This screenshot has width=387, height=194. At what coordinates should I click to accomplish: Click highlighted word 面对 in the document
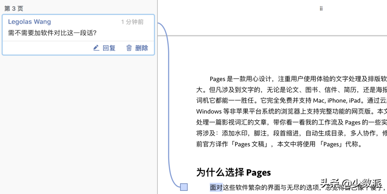coord(216,187)
